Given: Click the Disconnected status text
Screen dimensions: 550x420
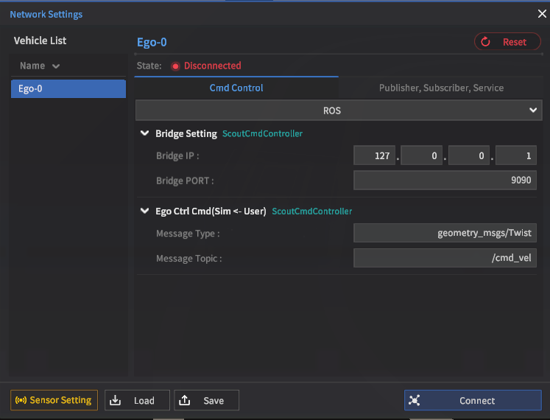Looking at the screenshot, I should (213, 66).
